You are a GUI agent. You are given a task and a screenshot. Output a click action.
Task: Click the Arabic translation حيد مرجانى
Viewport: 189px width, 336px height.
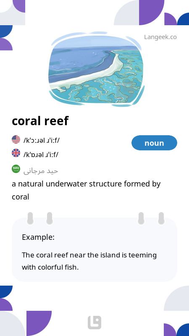point(41,171)
